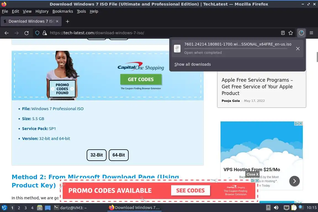Toggle reader view icon

pyautogui.click(x=283, y=33)
